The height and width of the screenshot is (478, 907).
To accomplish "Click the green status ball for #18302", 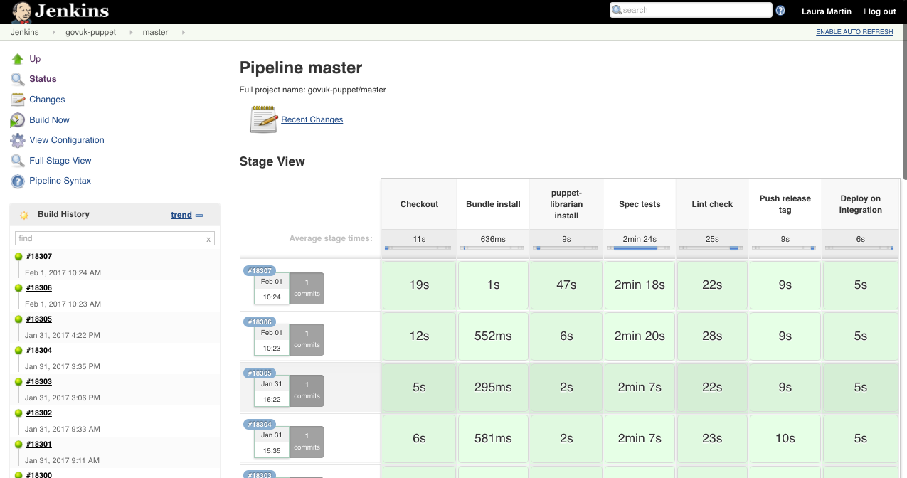I will click(x=18, y=413).
